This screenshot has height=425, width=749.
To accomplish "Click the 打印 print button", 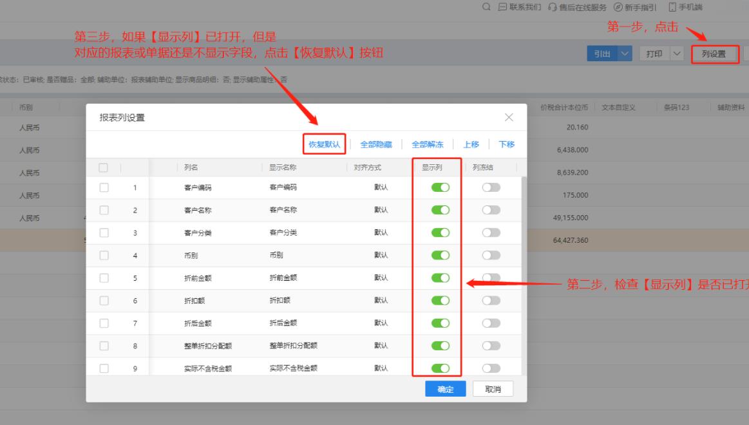I will pyautogui.click(x=654, y=53).
